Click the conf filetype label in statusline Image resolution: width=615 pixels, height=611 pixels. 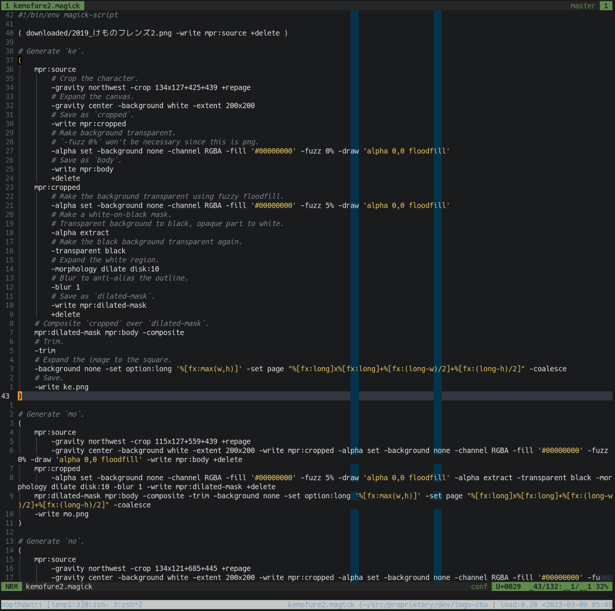point(479,586)
